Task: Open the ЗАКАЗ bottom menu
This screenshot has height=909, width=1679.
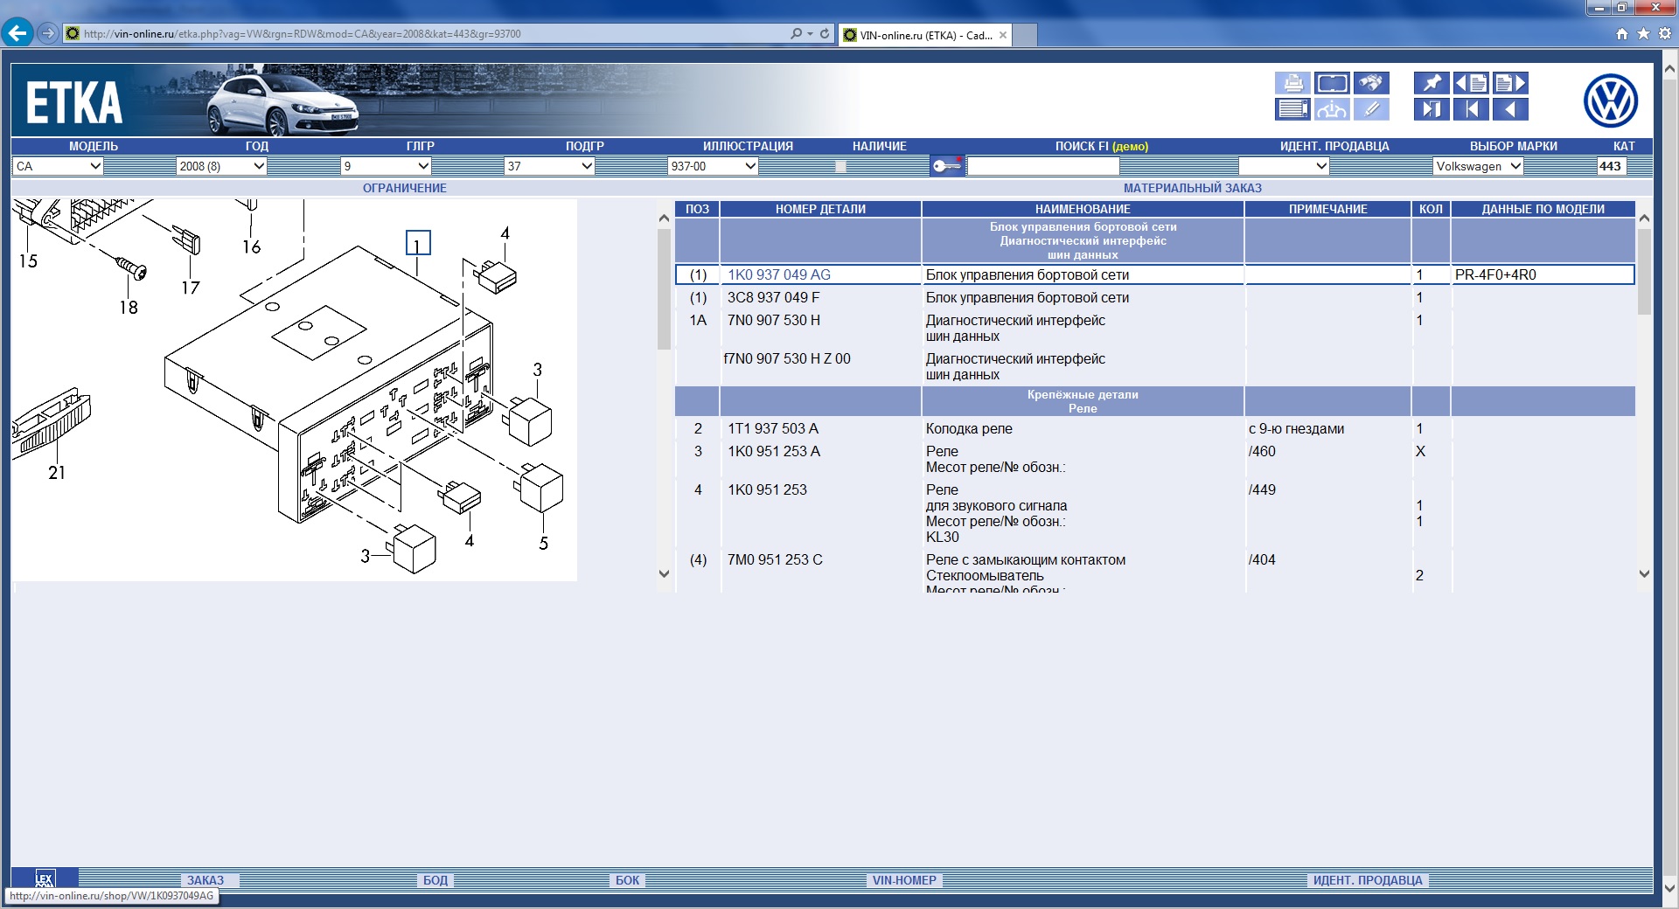Action: (x=206, y=880)
